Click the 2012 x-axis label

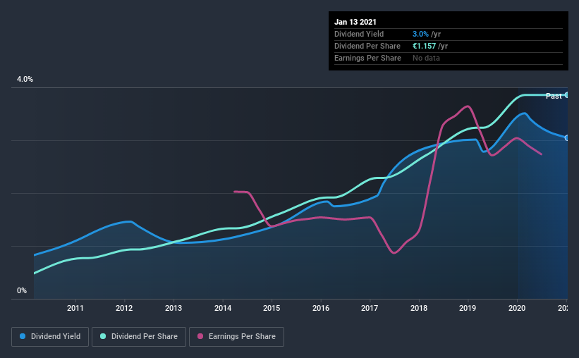(x=124, y=308)
